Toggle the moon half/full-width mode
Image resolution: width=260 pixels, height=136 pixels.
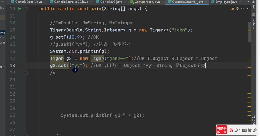click(x=236, y=130)
